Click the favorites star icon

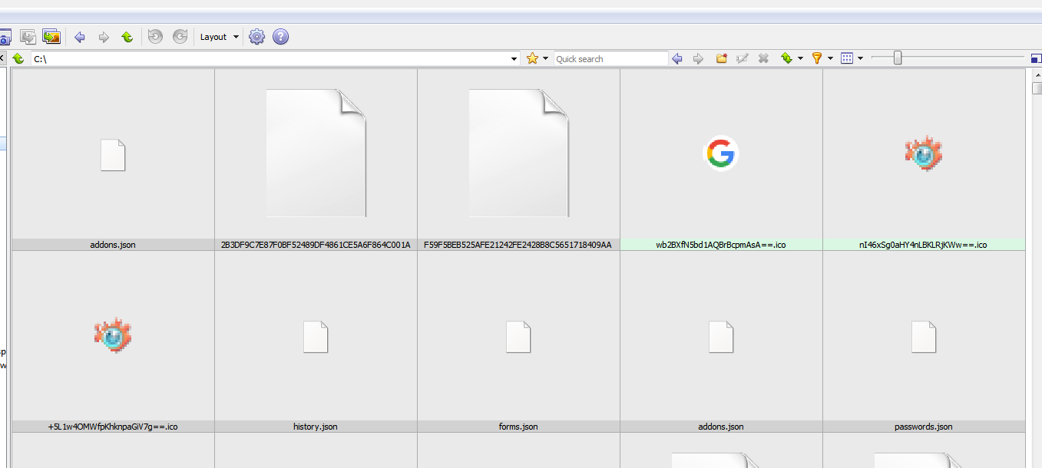(x=533, y=58)
